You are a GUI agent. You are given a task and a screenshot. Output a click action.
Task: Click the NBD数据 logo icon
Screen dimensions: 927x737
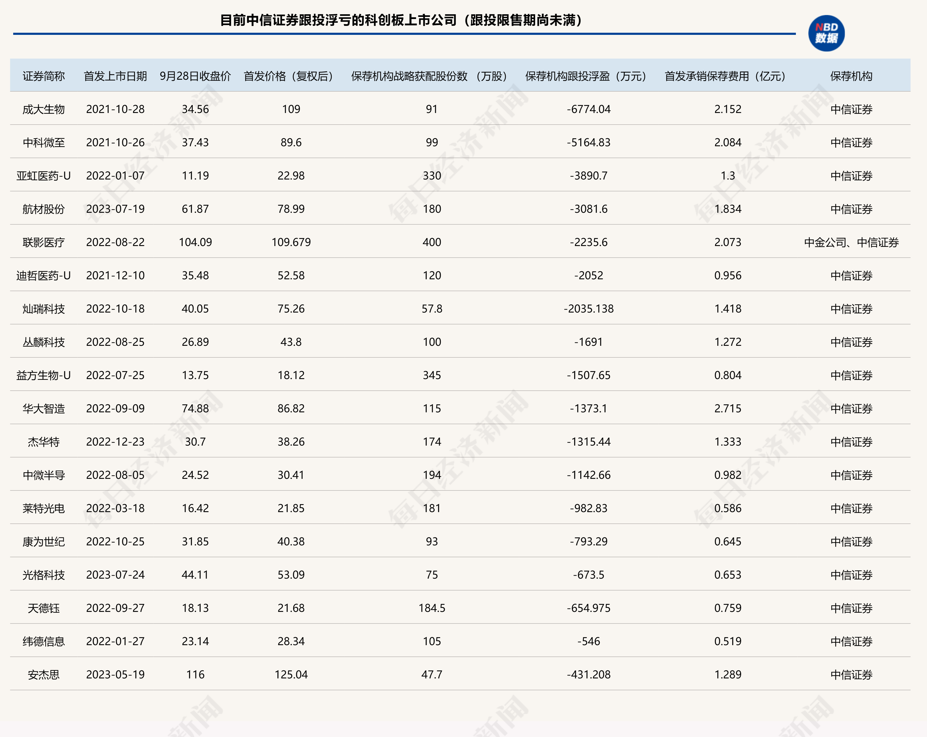826,33
